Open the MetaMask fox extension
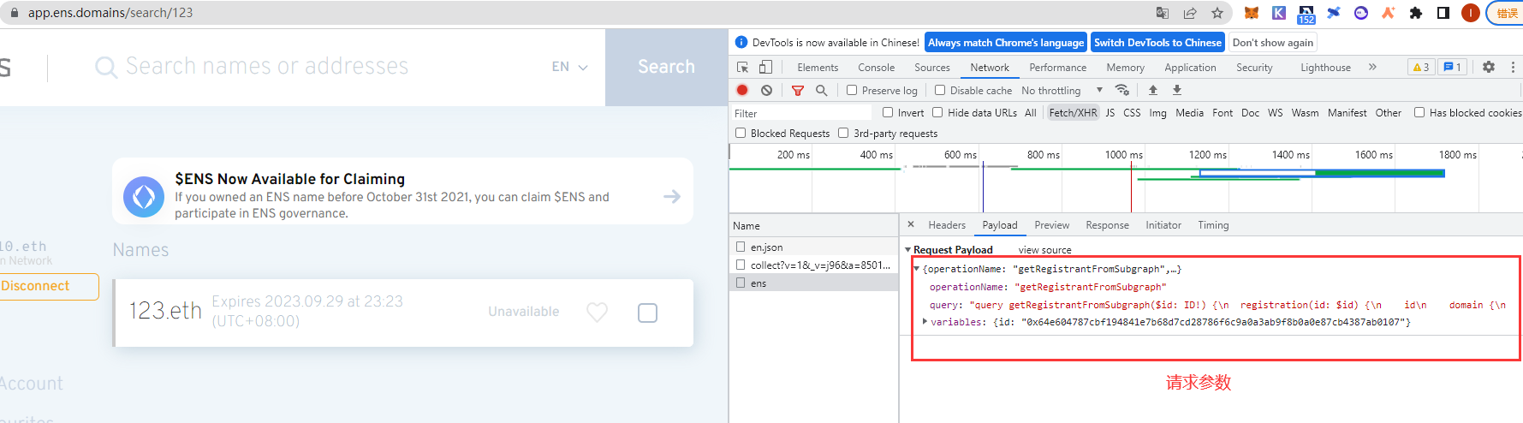Image resolution: width=1523 pixels, height=423 pixels. click(x=1251, y=13)
